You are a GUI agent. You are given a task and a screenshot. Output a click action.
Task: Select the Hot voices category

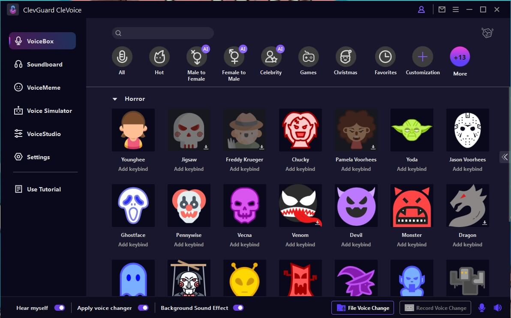(159, 57)
